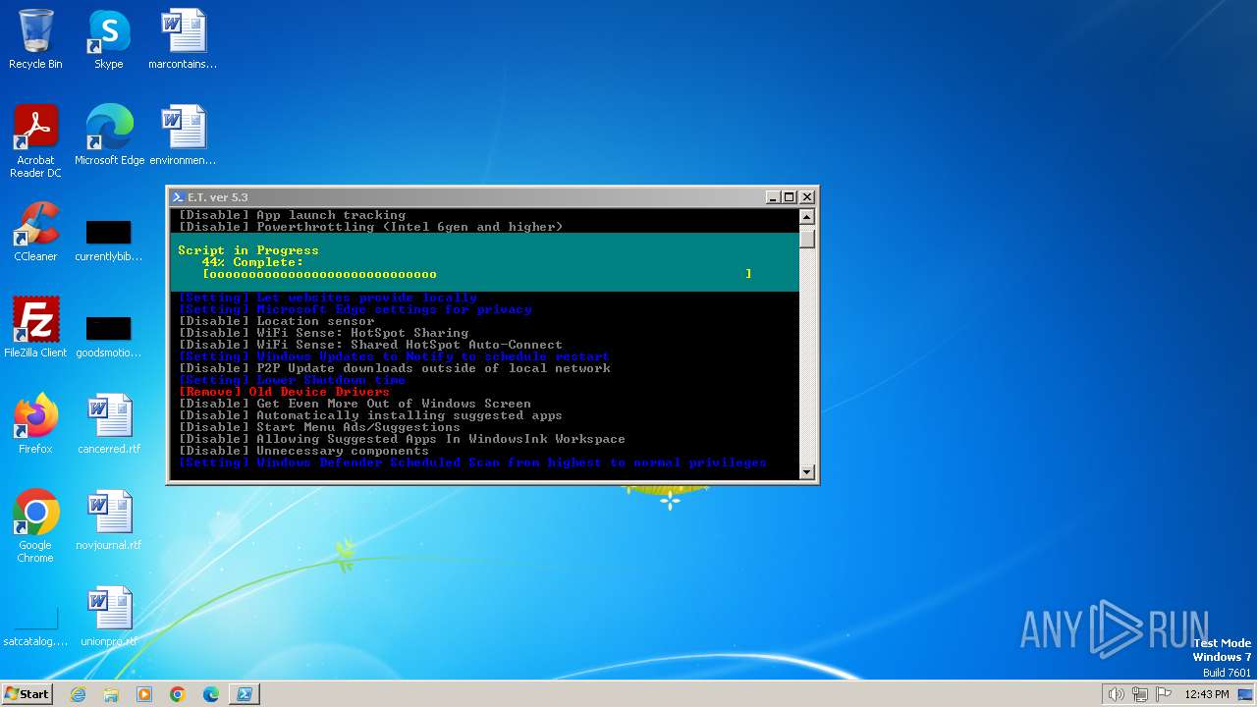Open the Skype desktop shortcut
This screenshot has width=1257, height=707.
pos(109,39)
